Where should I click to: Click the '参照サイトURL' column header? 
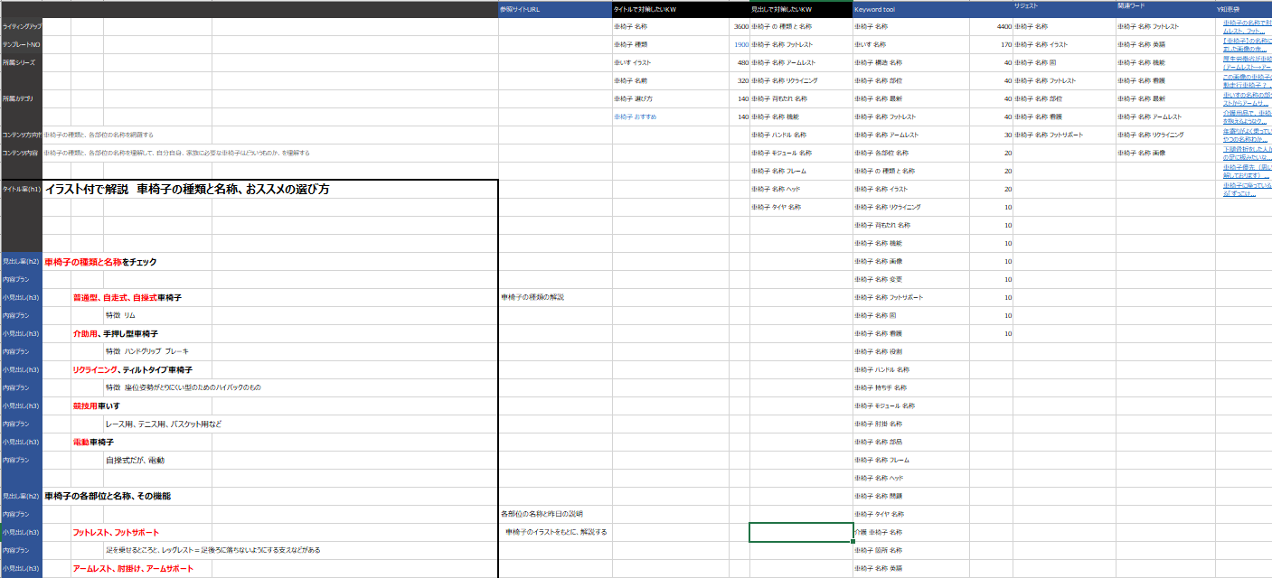[520, 10]
